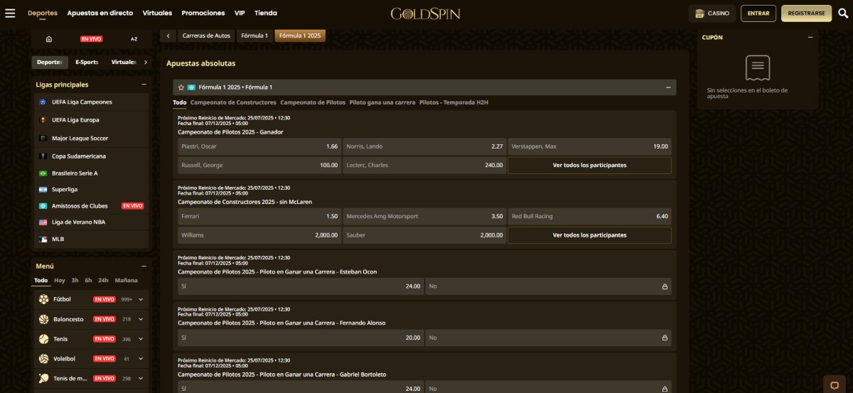Image resolution: width=853 pixels, height=393 pixels.
Task: Collapse the Ligas principales section
Action: (144, 85)
